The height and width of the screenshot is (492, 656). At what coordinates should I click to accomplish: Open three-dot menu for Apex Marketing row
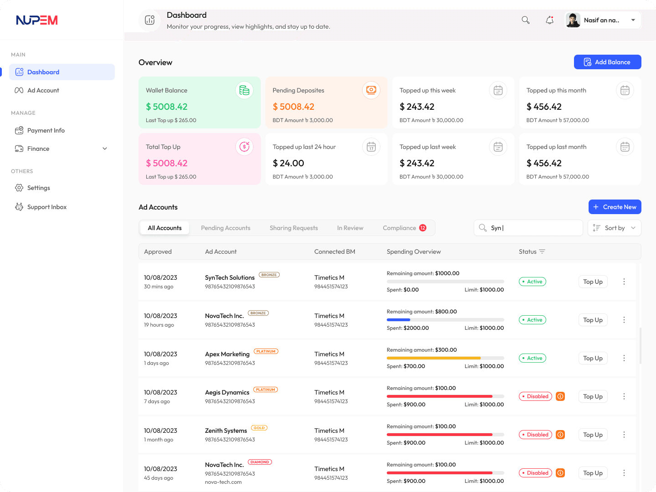point(624,358)
